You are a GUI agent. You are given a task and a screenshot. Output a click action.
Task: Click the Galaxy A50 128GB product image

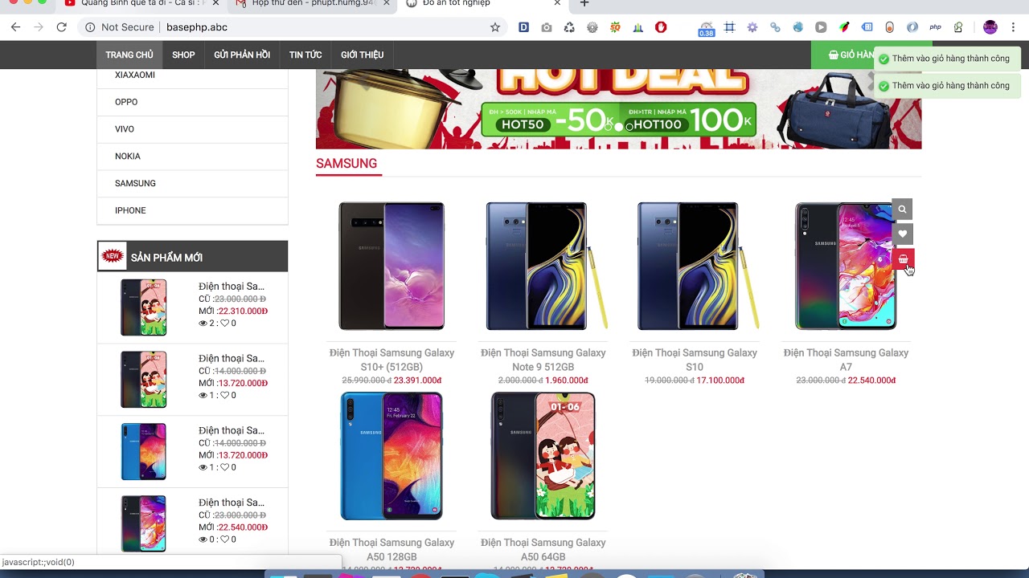(392, 456)
